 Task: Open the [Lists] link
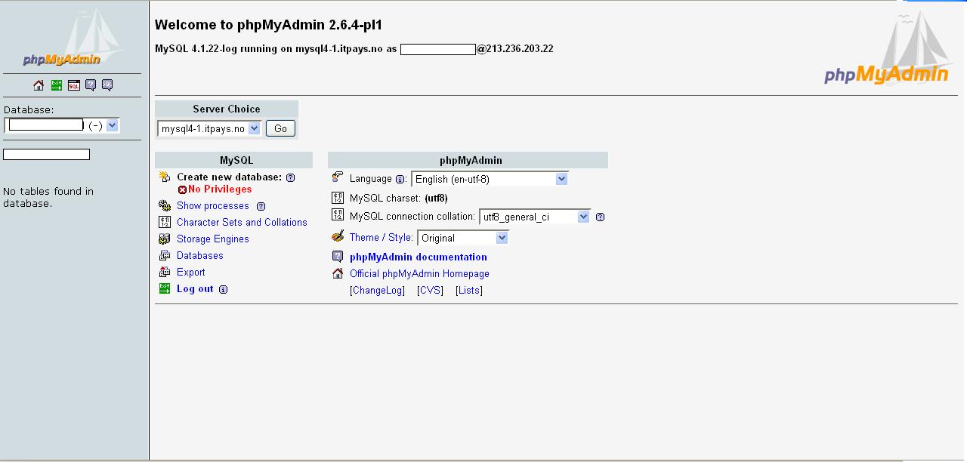(x=468, y=290)
